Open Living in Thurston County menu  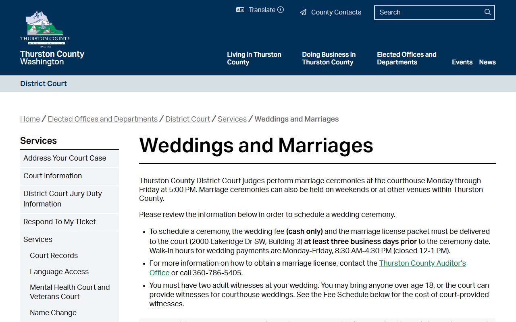(x=254, y=58)
